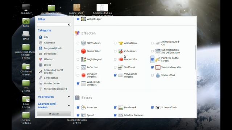Open the Wiebelende Vensters plugin icon
The width and height of the screenshot is (232, 130).
click(83, 83)
